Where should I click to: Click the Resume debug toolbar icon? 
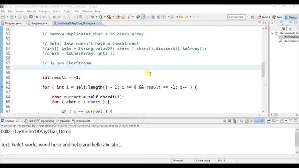44,17
